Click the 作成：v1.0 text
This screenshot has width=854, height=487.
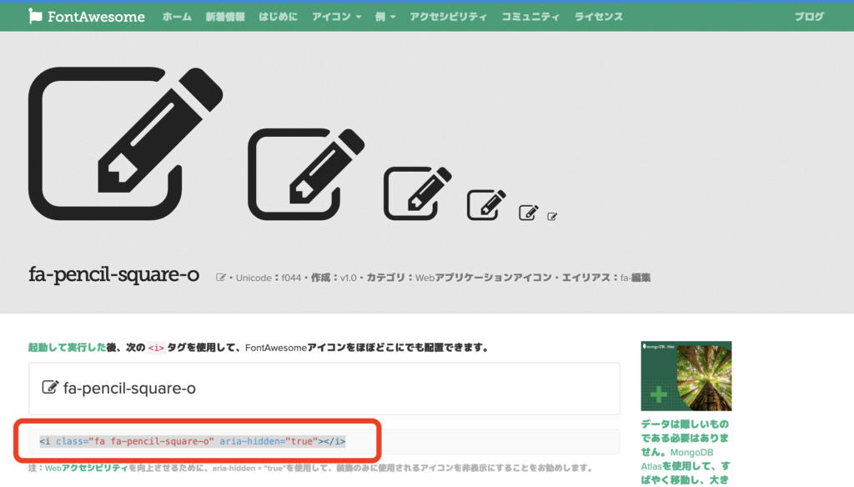click(x=334, y=278)
